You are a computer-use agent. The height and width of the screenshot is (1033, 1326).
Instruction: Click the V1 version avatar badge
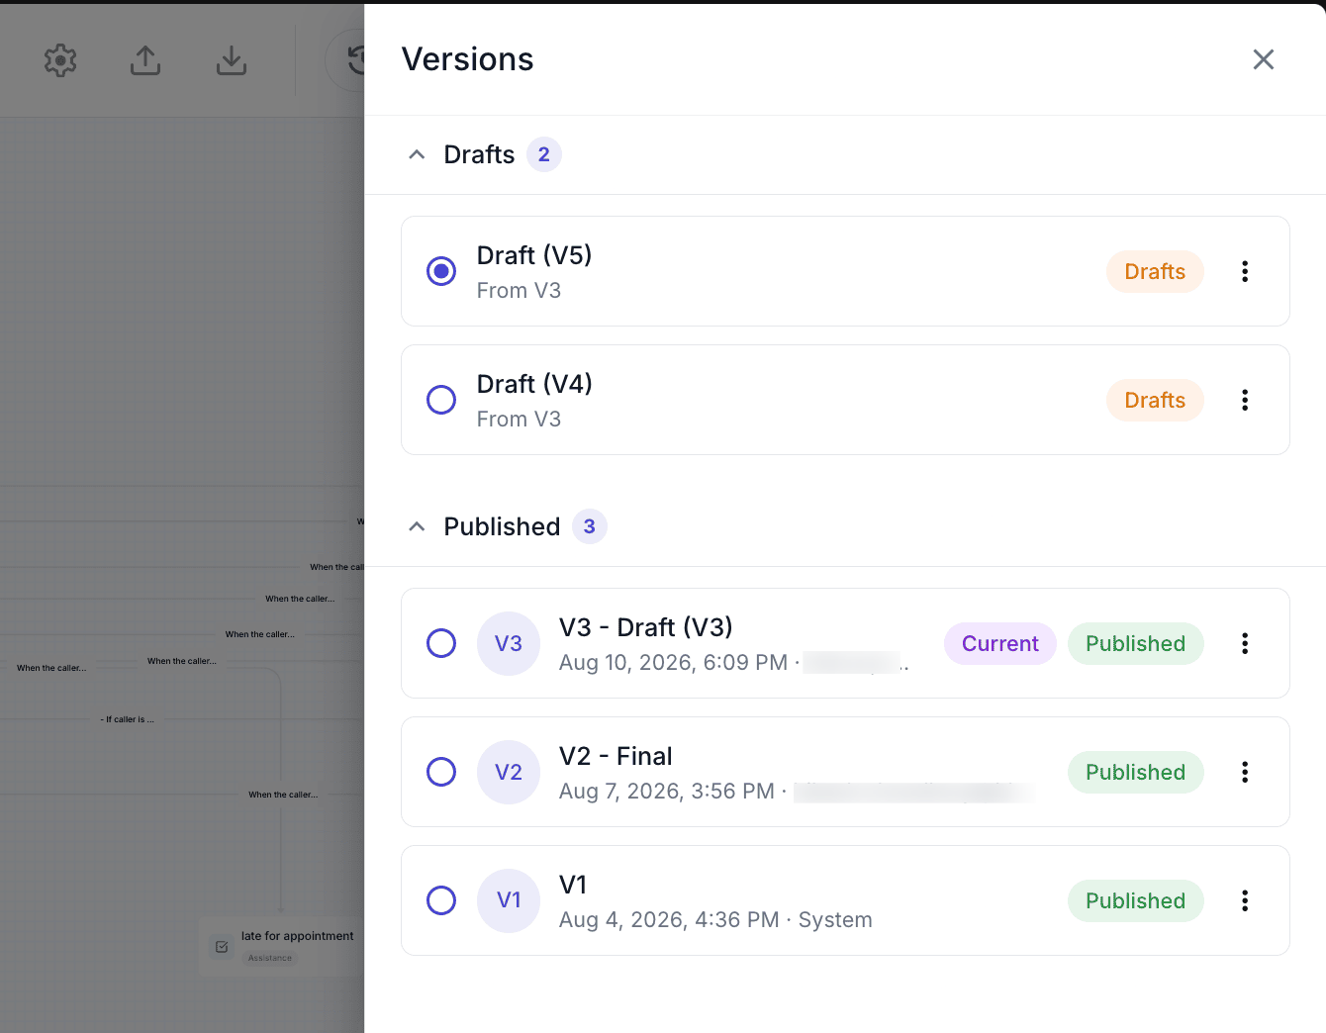pyautogui.click(x=509, y=900)
